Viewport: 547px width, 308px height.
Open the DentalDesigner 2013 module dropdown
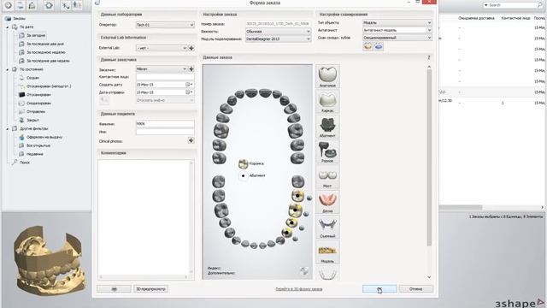[278, 38]
